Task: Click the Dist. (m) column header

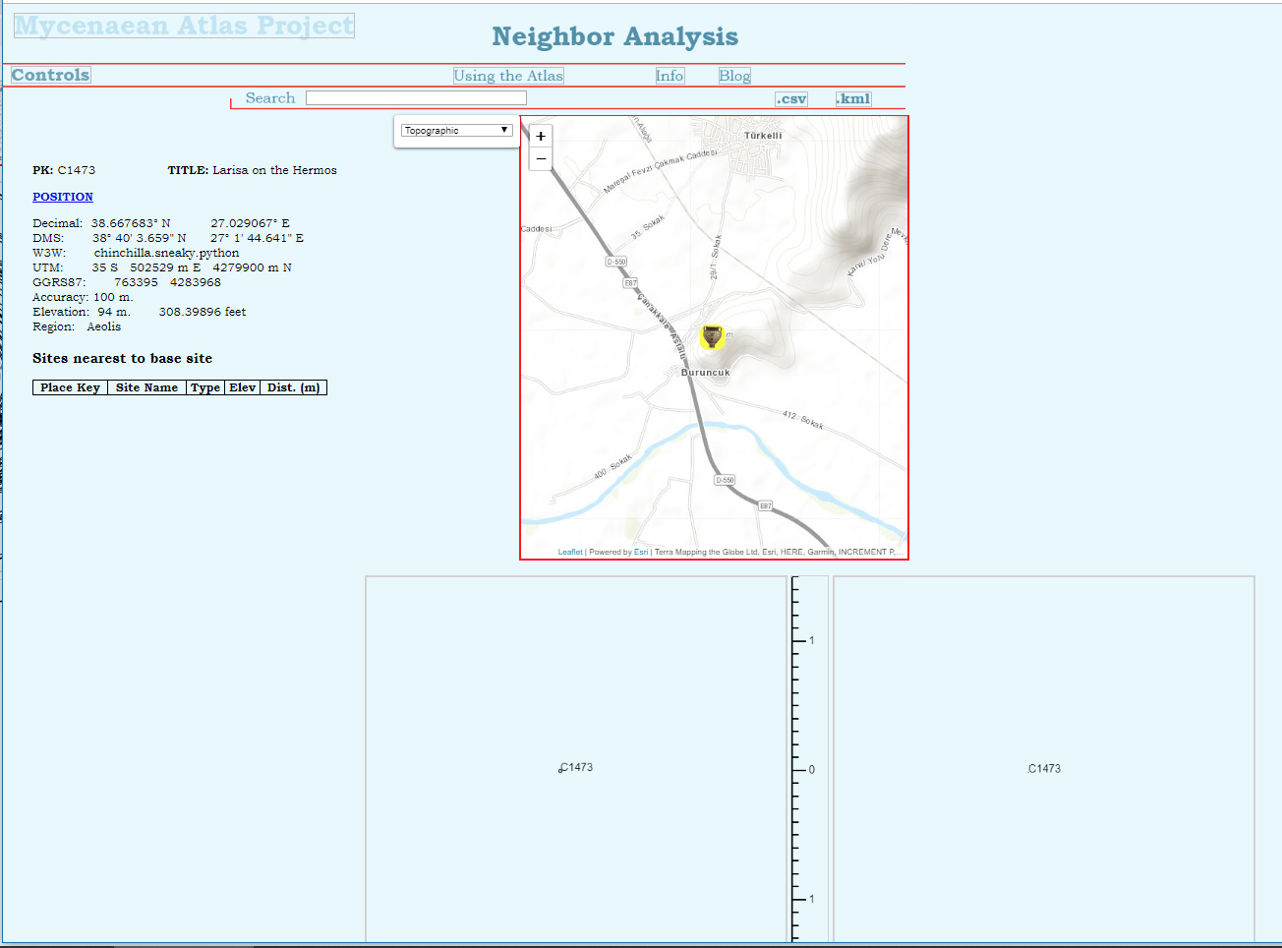Action: coord(293,387)
